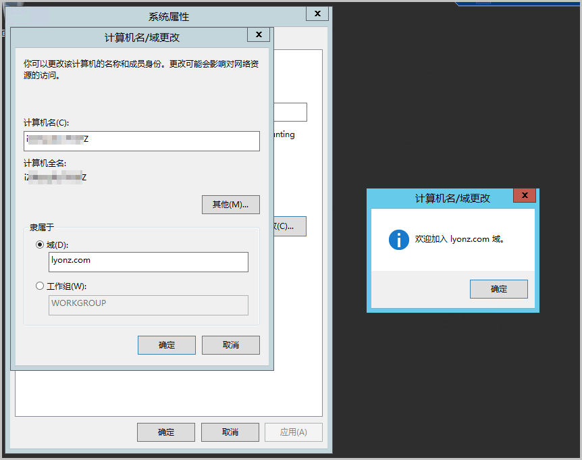Click the blue information icon in message box
The width and height of the screenshot is (582, 460).
pos(398,240)
